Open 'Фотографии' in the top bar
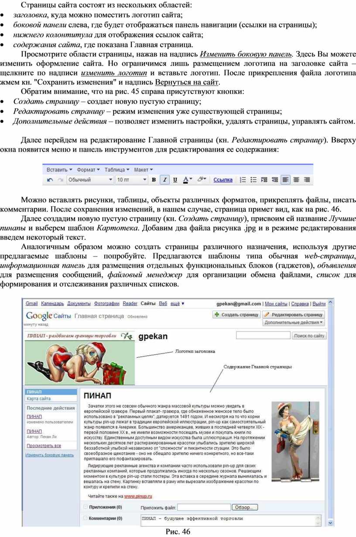The height and width of the screenshot is (537, 356). 107,303
